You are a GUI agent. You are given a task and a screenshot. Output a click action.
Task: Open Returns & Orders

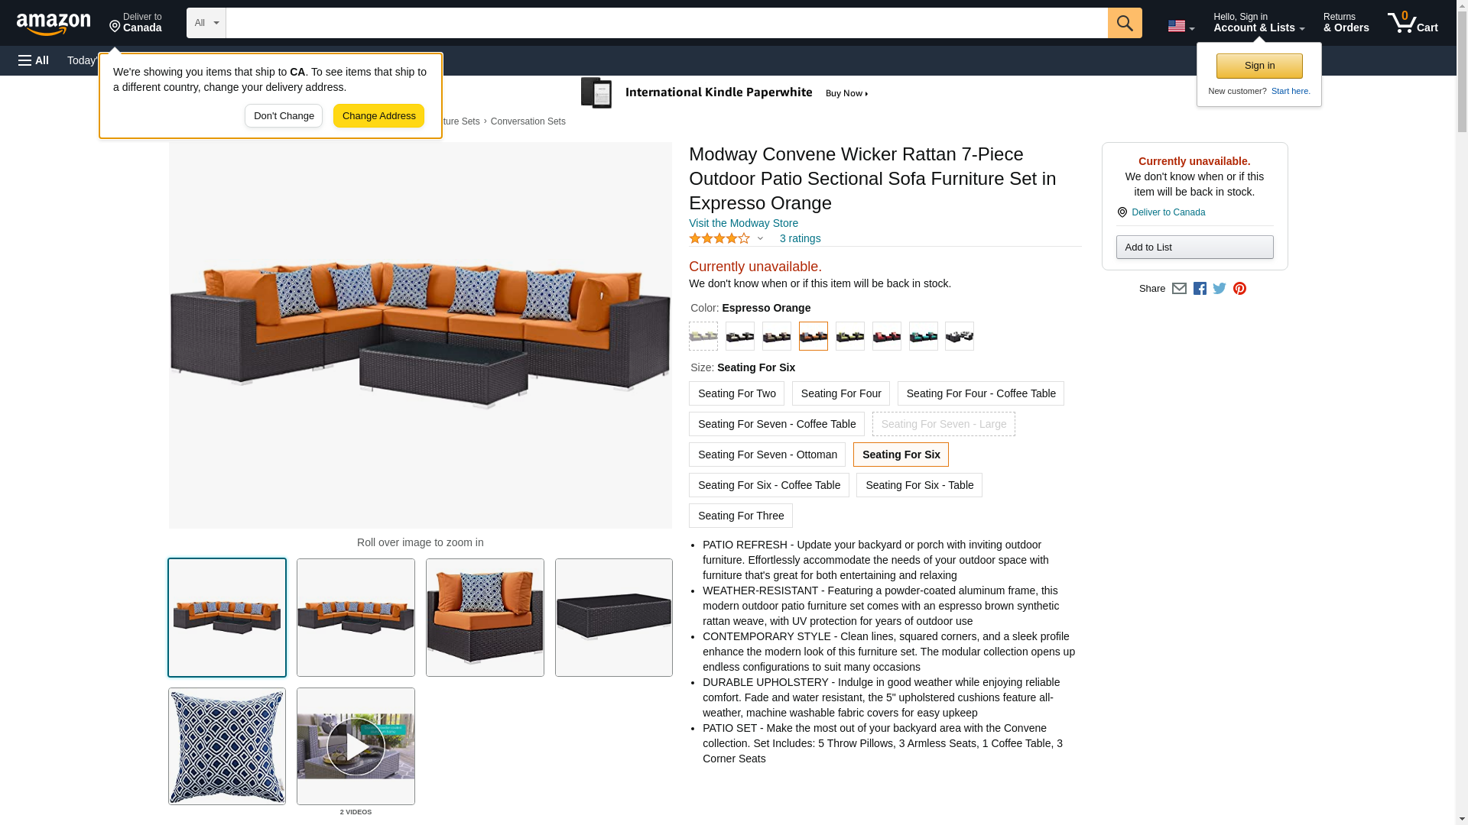1346,23
